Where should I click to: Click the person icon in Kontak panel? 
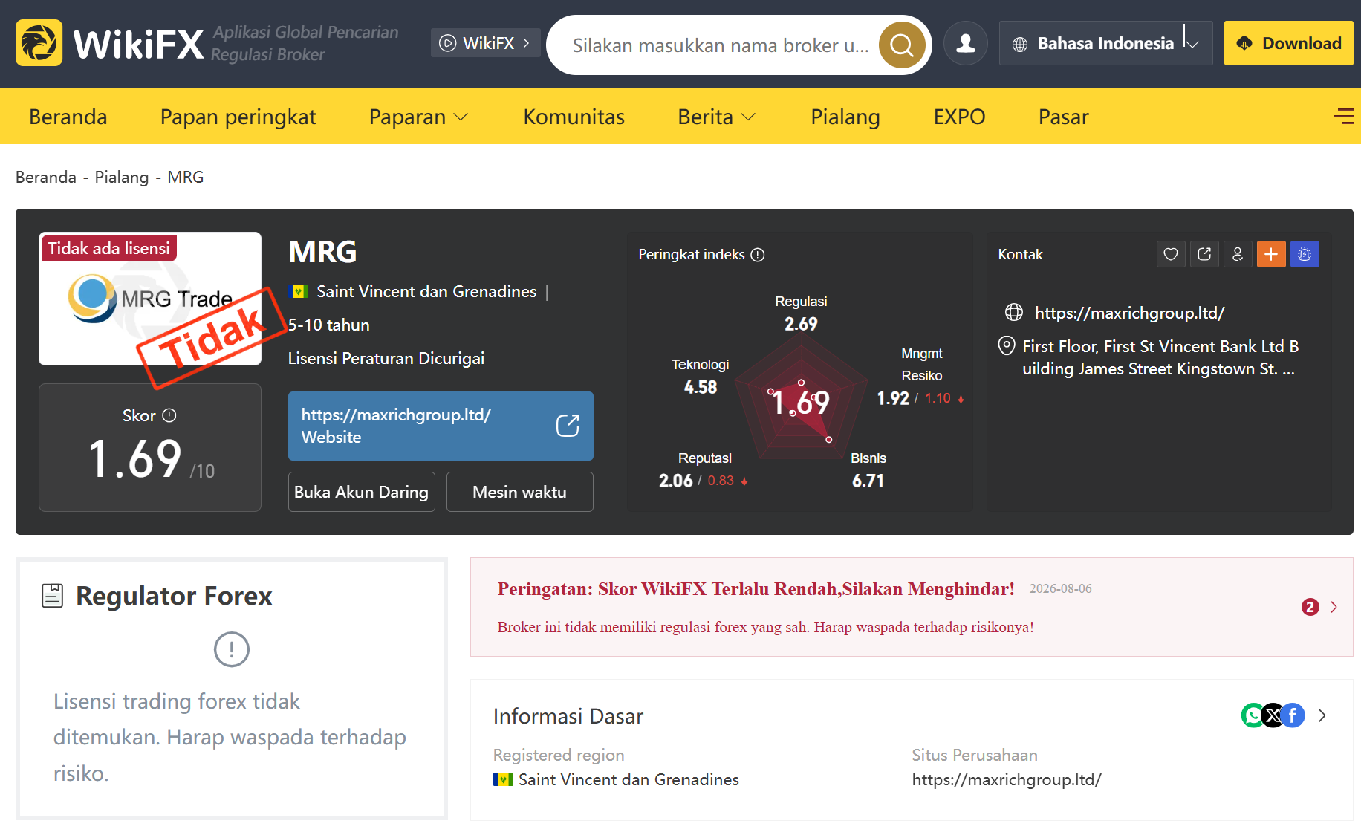click(x=1238, y=254)
